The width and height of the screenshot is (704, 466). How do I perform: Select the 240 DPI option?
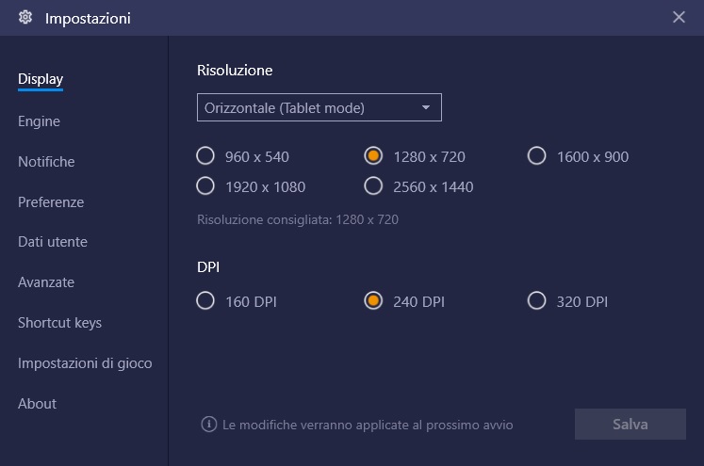(x=374, y=301)
